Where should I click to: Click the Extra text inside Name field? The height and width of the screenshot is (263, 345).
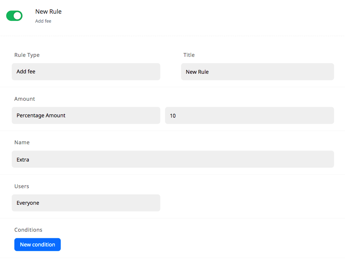[23, 159]
